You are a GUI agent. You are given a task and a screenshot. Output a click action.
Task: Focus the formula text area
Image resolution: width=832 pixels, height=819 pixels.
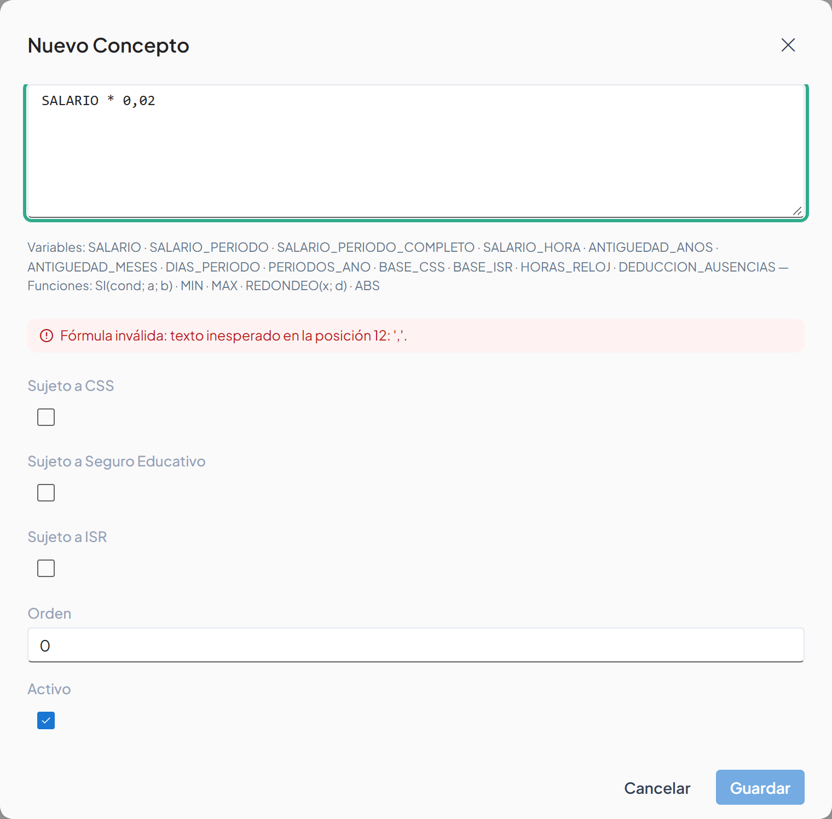416,151
